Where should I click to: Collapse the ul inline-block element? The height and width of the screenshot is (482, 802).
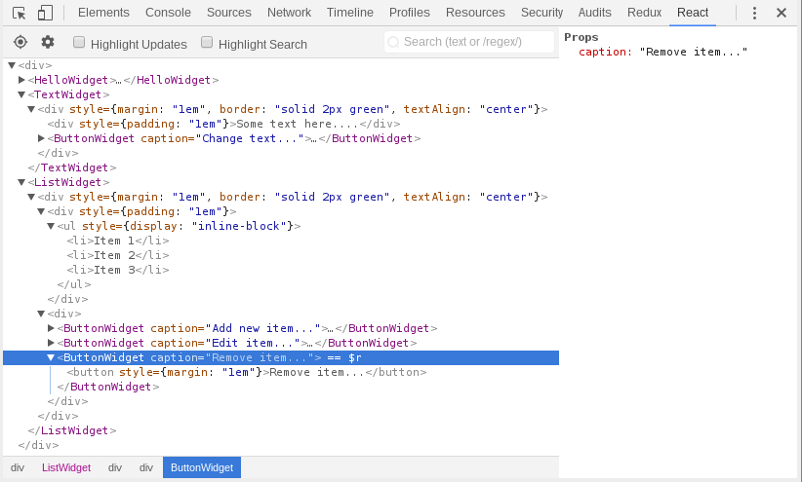51,226
